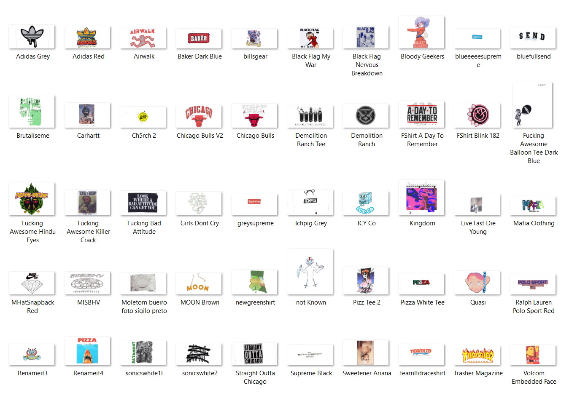Select FShirt A Day To Remember file
The image size is (561, 393).
tap(421, 115)
